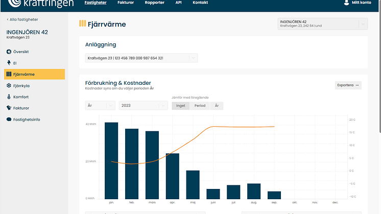Screen dimensions: 381x214
Task: Click the juni consumption bar
Action: [213, 194]
